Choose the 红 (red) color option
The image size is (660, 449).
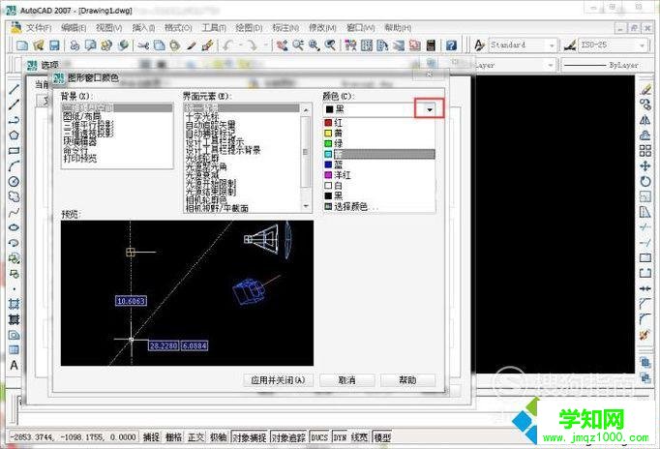click(337, 123)
